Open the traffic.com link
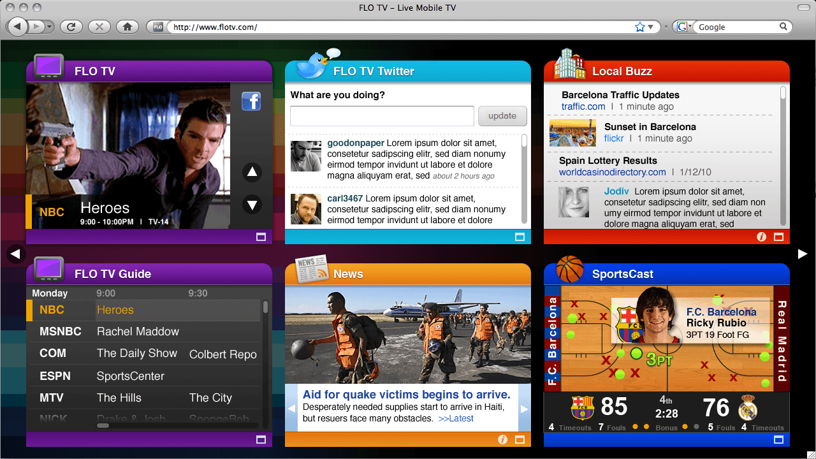The width and height of the screenshot is (816, 459). [583, 106]
